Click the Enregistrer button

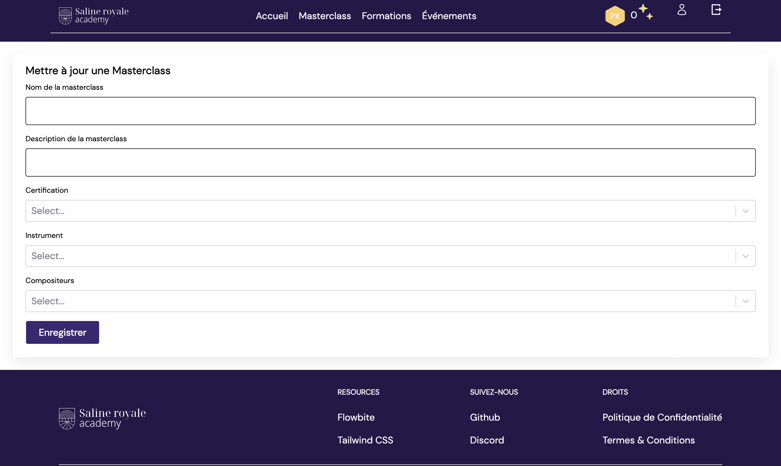pyautogui.click(x=62, y=332)
